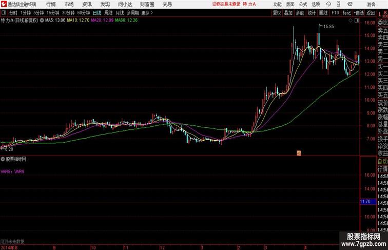Click the MA60: 12.26 indicator value
Viewport: 388px width, 250px height.
click(x=126, y=21)
